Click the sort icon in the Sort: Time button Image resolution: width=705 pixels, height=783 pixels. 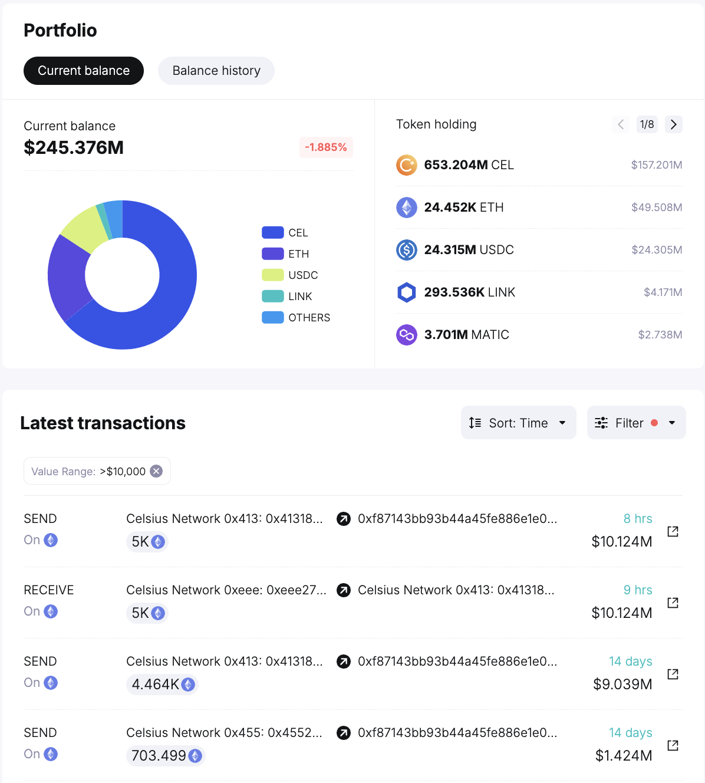[x=475, y=423]
